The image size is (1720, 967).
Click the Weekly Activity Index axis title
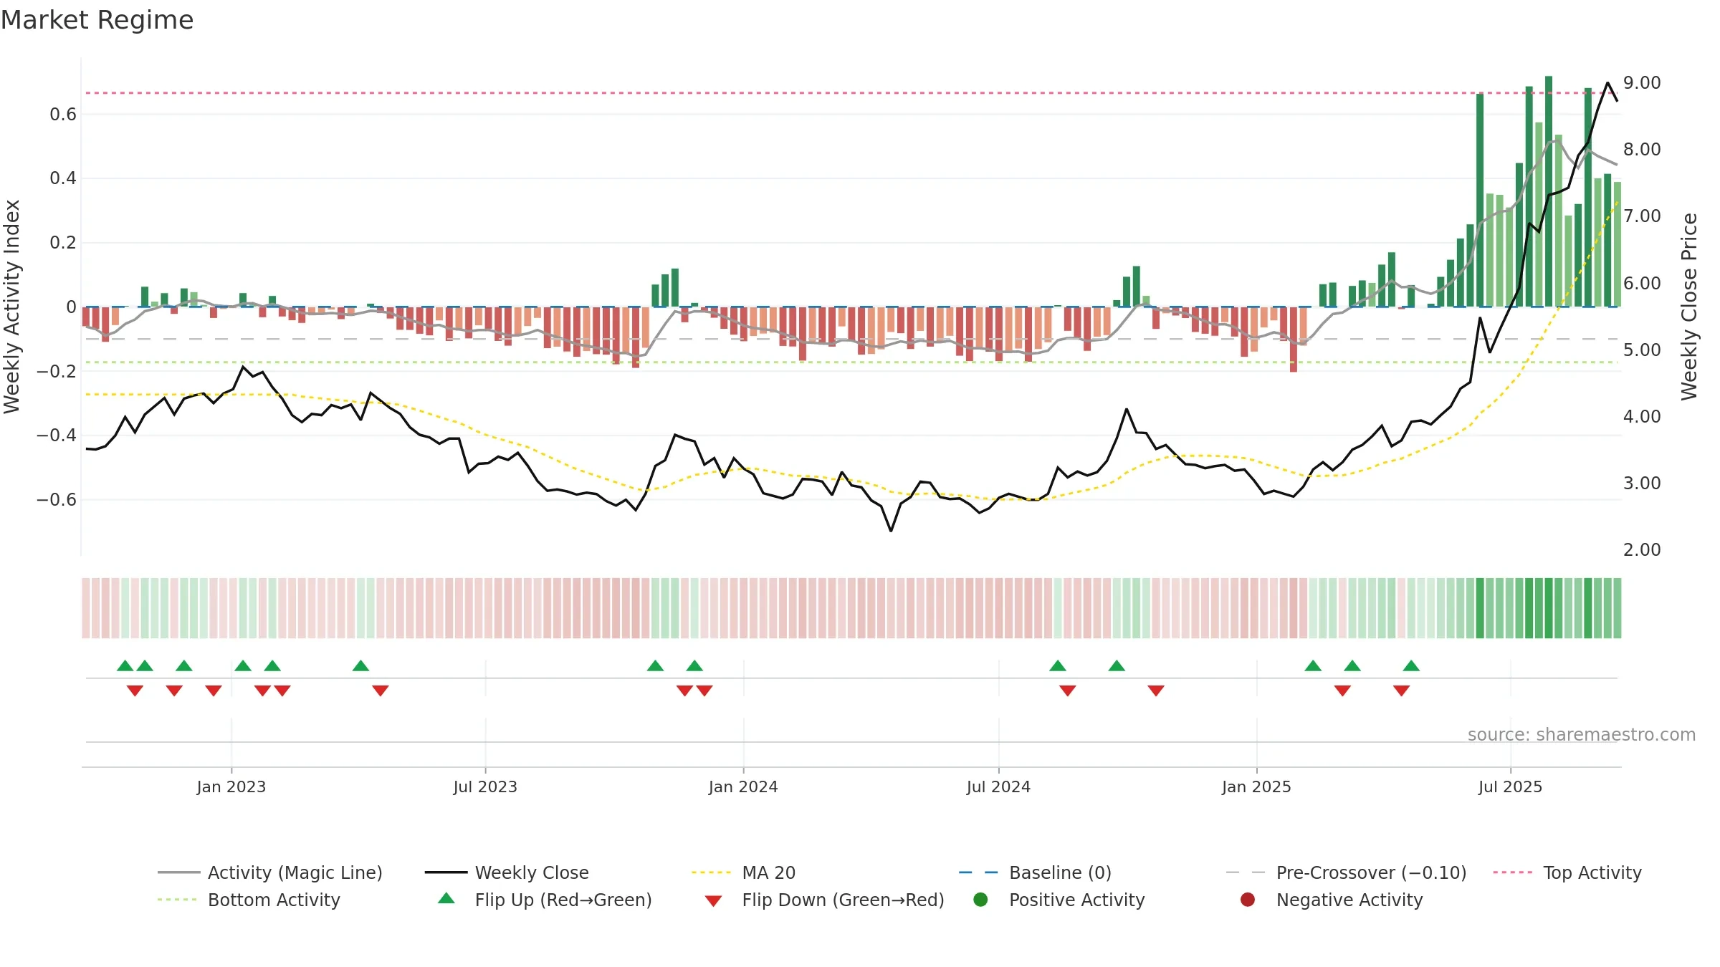click(12, 307)
